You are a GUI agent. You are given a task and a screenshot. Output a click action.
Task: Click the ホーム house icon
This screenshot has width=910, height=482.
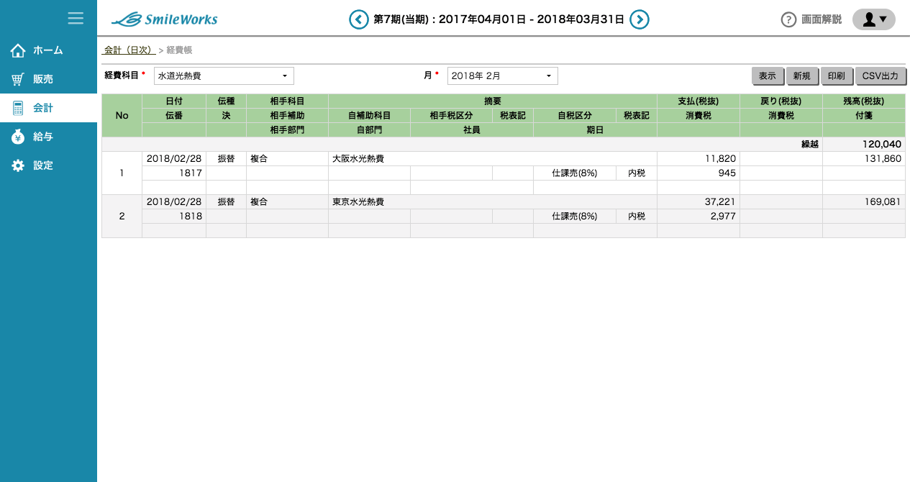[18, 50]
